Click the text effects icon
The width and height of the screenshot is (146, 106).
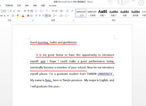[13, 15]
